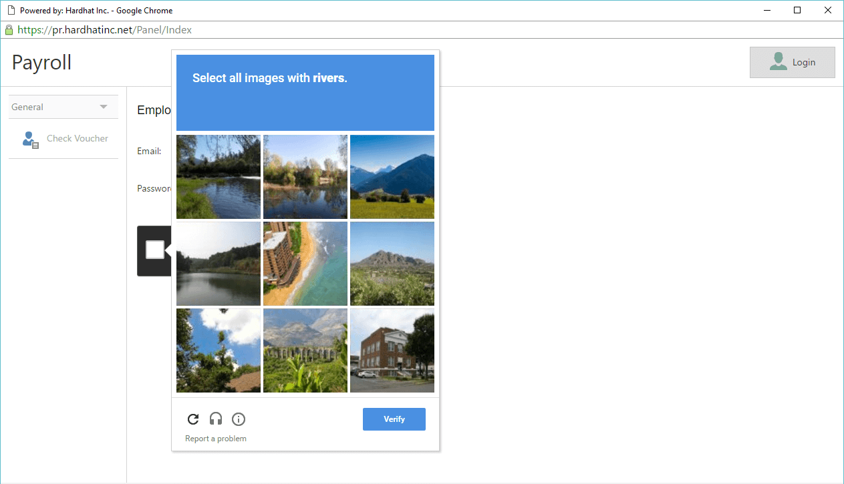
Task: Maximize the Chrome window
Action: (797, 10)
